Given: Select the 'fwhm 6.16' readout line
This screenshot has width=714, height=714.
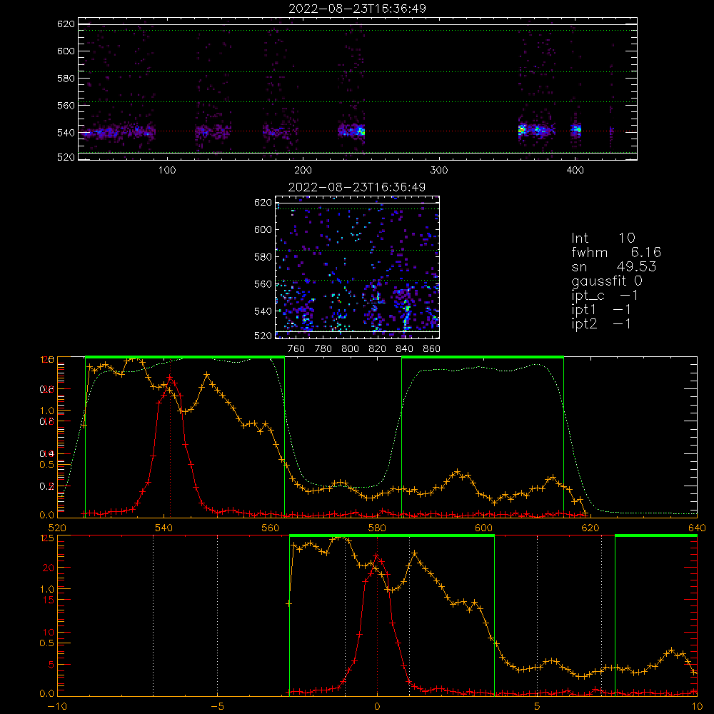Looking at the screenshot, I should (616, 252).
